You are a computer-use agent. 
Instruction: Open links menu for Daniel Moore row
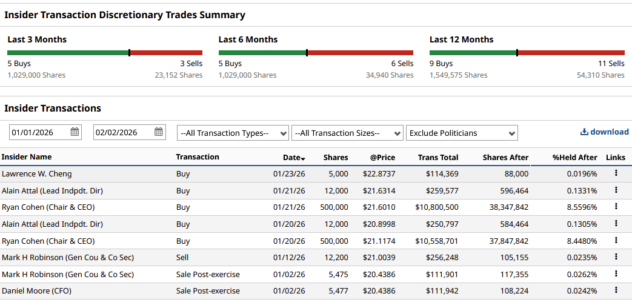616,291
